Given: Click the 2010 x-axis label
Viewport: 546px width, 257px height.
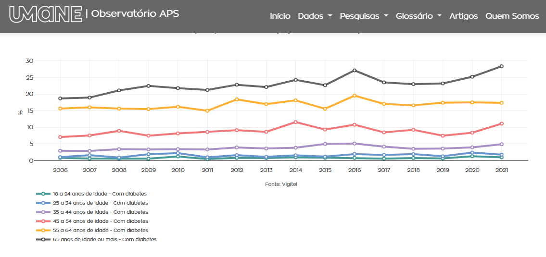Looking at the screenshot, I should [x=178, y=171].
